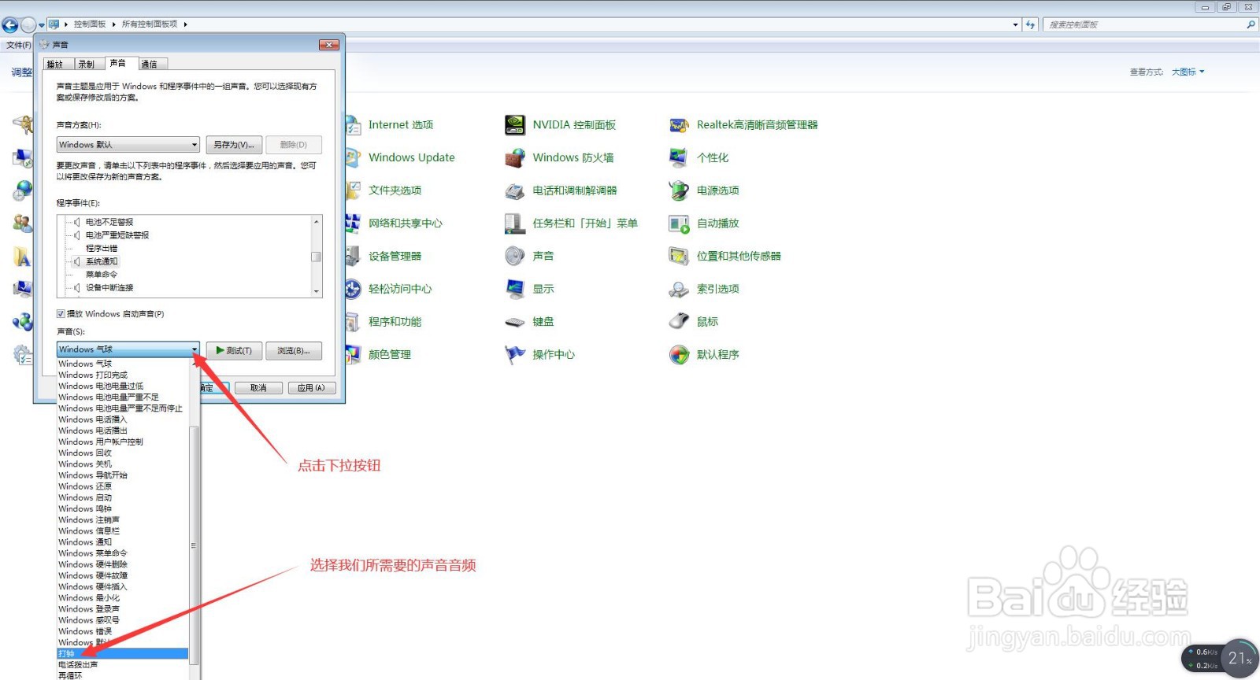Open the 个性化 icon
The width and height of the screenshot is (1260, 680).
679,158
